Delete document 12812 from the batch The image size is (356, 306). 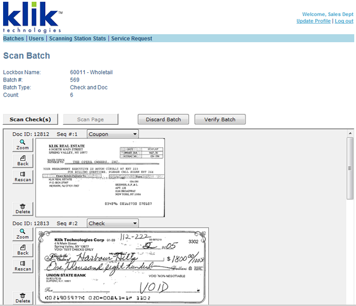click(x=23, y=209)
